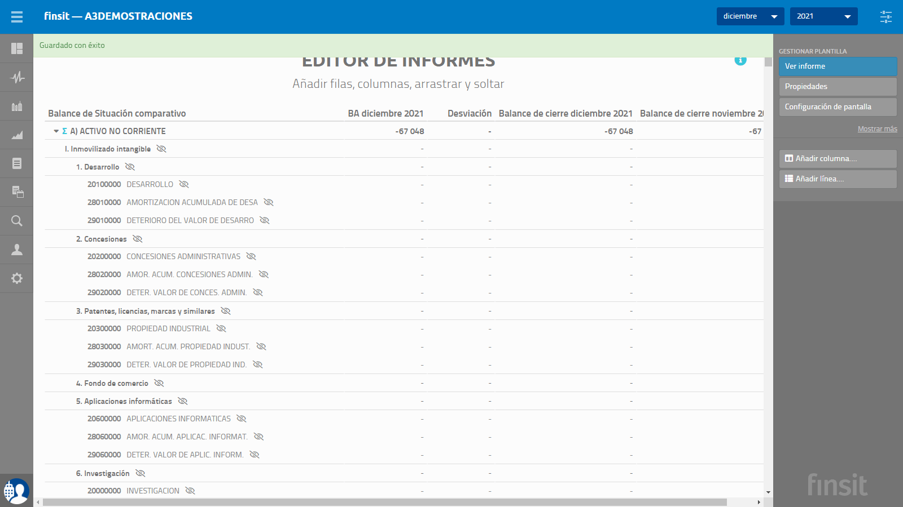Open the user profile icon in sidebar
Screen dimensions: 903x507
pyautogui.click(x=17, y=250)
